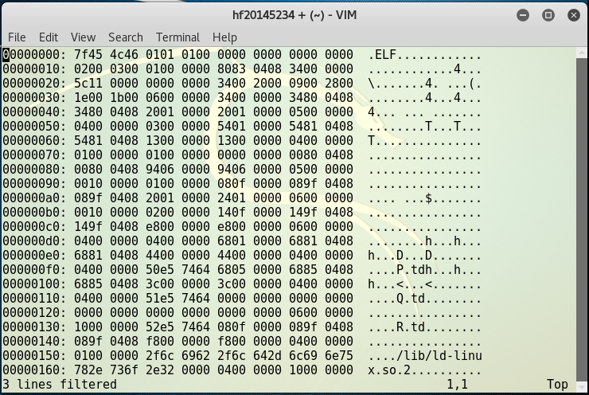Open the File menu

coord(17,37)
